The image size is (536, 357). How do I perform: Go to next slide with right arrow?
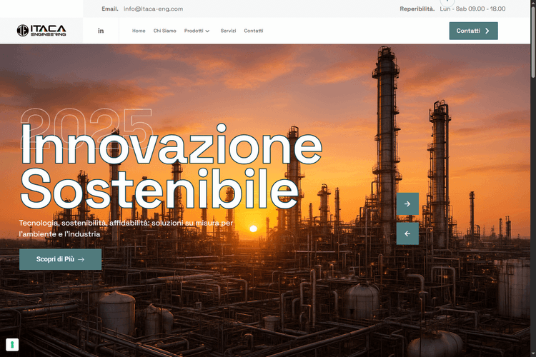[407, 203]
